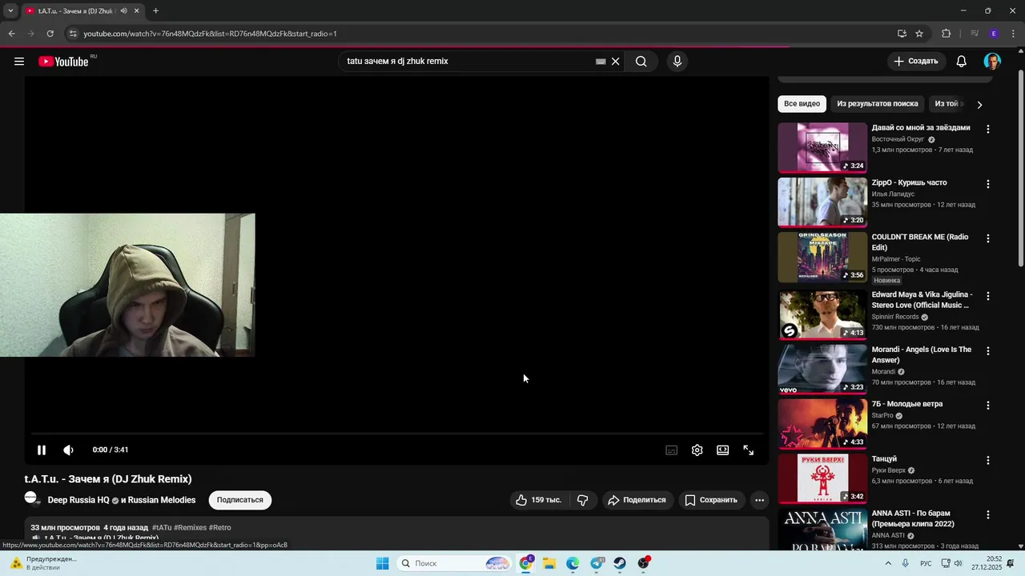Screen dimensions: 1025x576
Task: Open File Explorer from the taskbar
Action: pyautogui.click(x=549, y=563)
